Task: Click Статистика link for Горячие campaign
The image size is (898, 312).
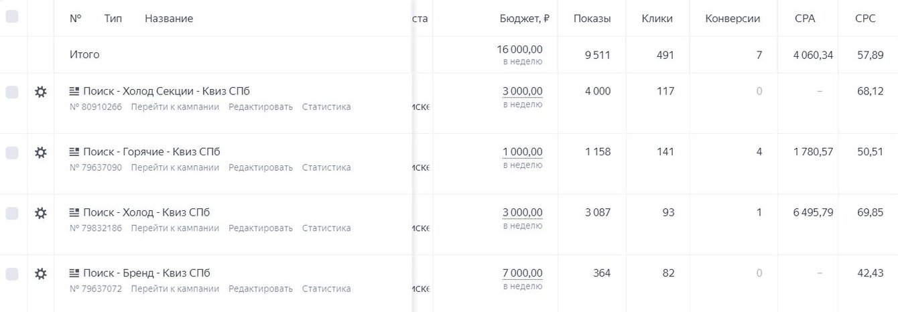Action: (x=326, y=167)
